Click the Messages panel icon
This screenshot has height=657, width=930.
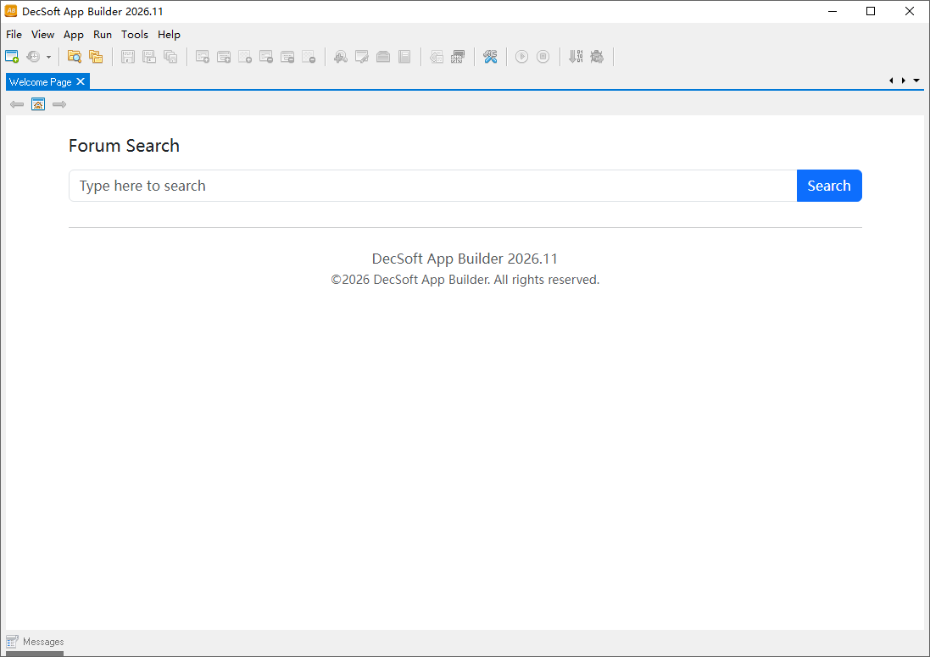pos(12,641)
